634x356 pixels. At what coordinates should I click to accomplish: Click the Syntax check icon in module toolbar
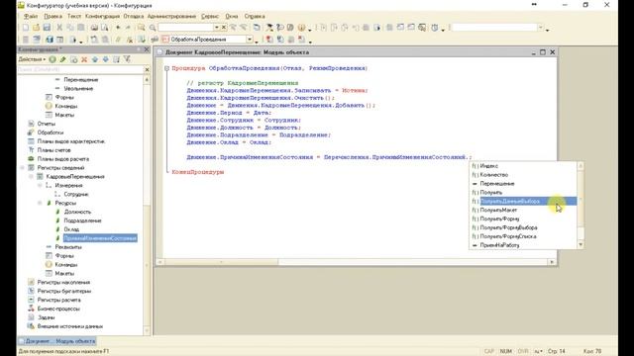point(142,40)
